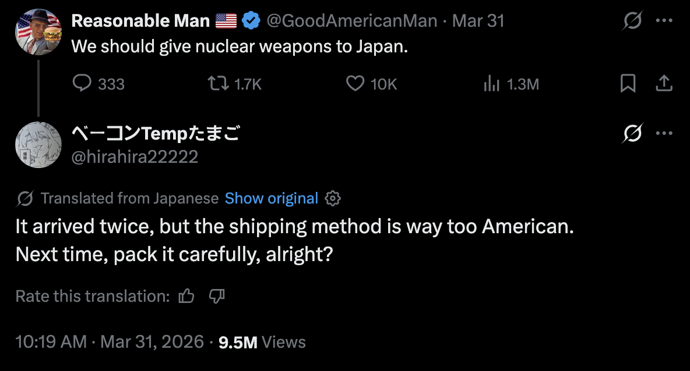Image resolution: width=690 pixels, height=371 pixels.
Task: Show original Japanese text
Action: tap(272, 198)
